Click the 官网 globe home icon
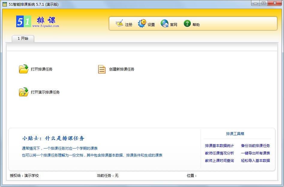 [x=165, y=24]
